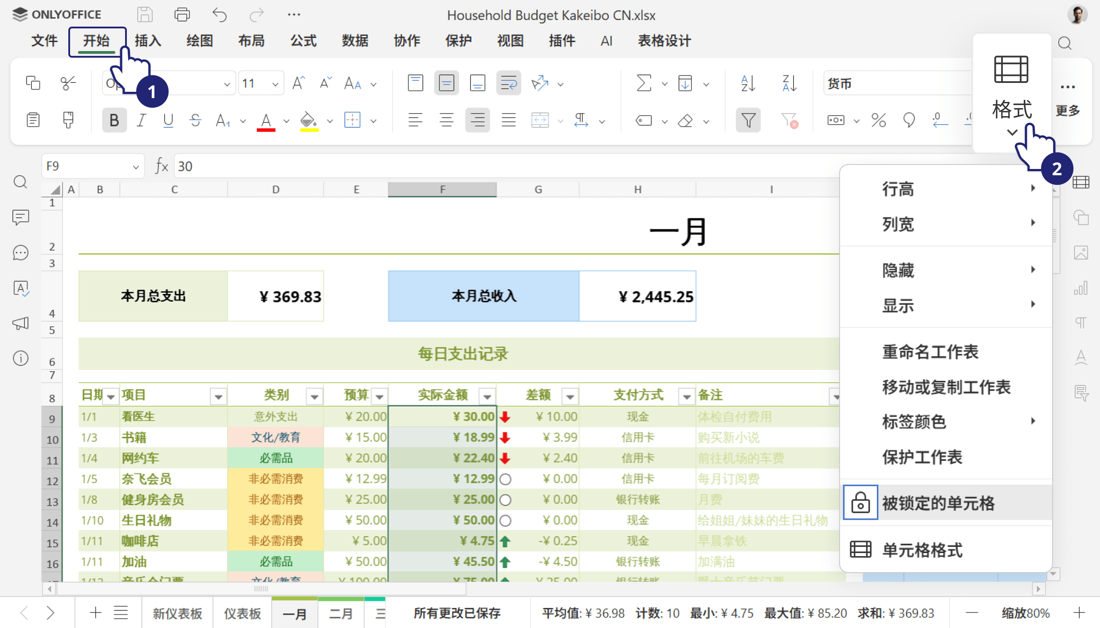Screen dimensions: 1100x628
Task: Toggle strikethrough formatting
Action: coord(195,120)
